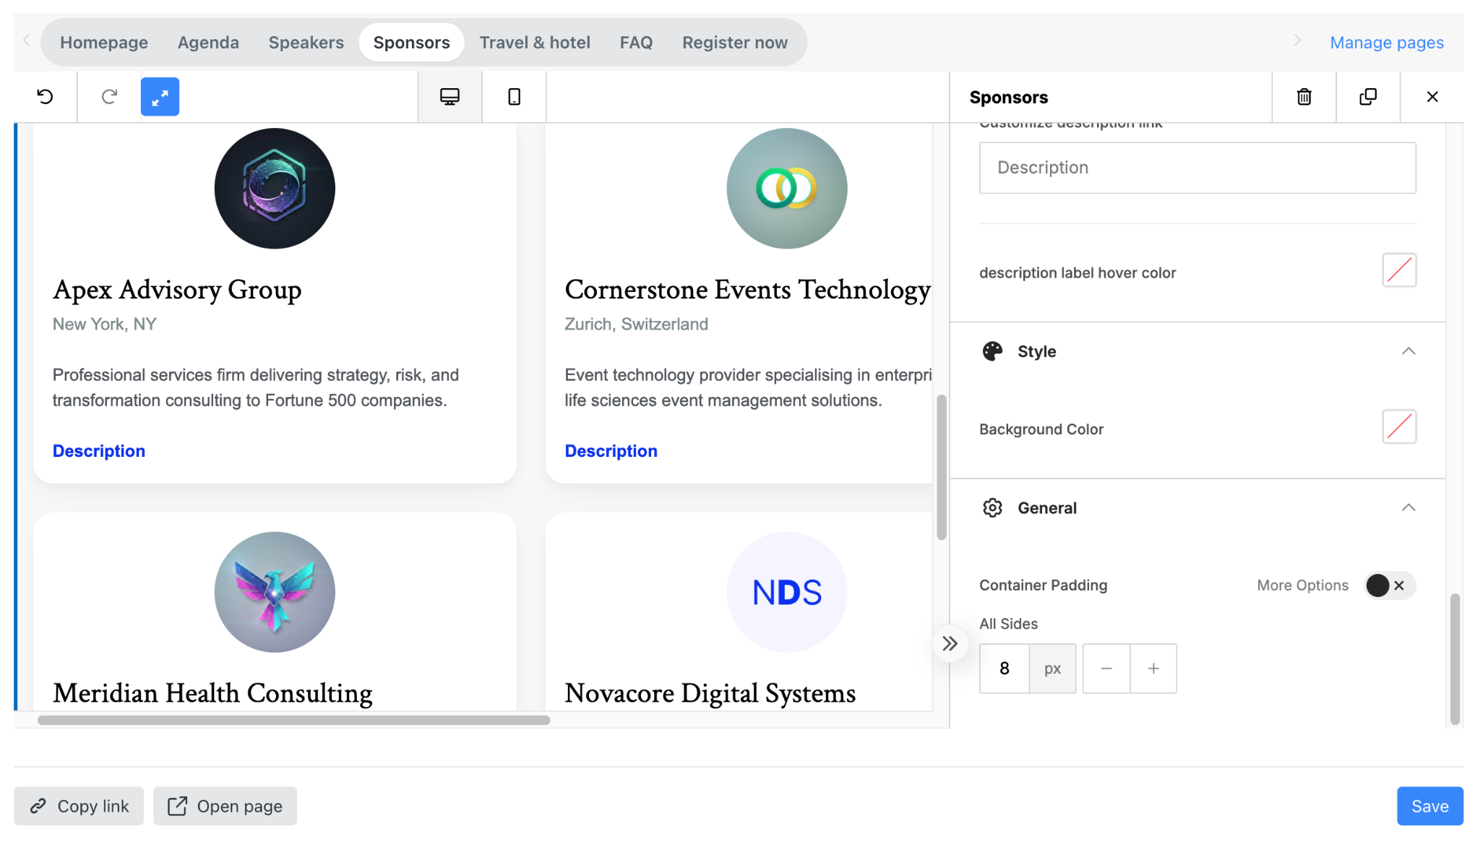Open the Speakers tab
The width and height of the screenshot is (1480, 845).
tap(306, 43)
